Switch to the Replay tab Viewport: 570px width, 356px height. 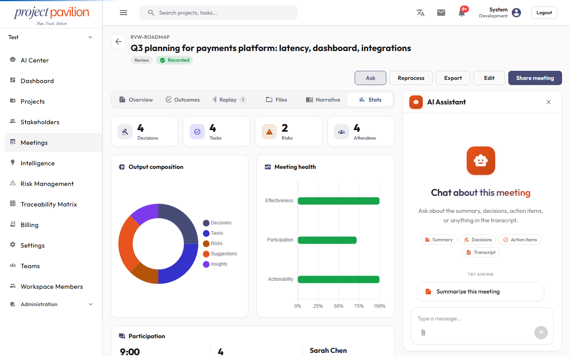tap(230, 100)
